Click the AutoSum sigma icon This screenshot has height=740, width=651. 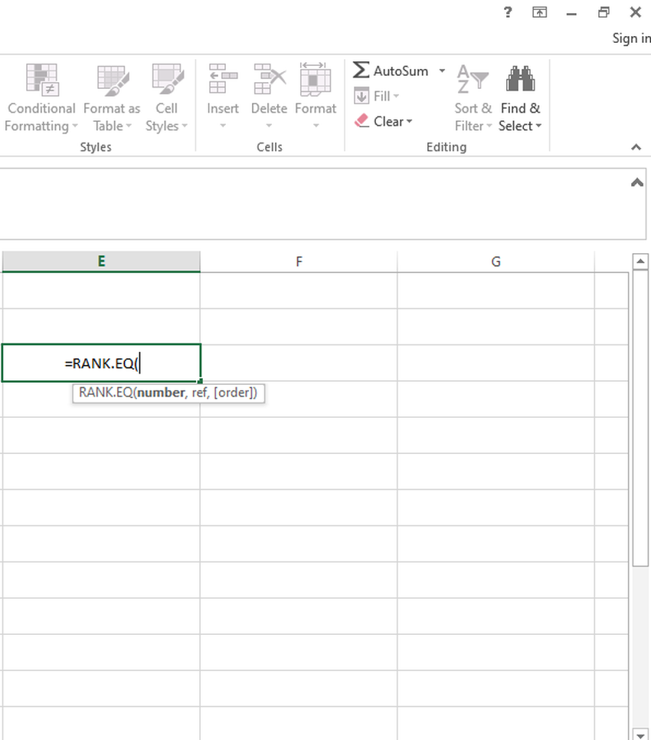pyautogui.click(x=361, y=70)
